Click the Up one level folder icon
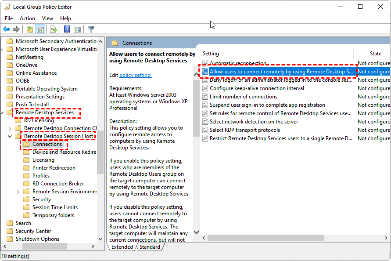 (x=30, y=29)
